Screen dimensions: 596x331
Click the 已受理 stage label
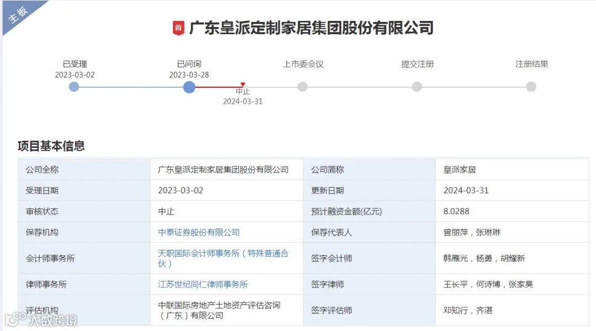pyautogui.click(x=75, y=64)
